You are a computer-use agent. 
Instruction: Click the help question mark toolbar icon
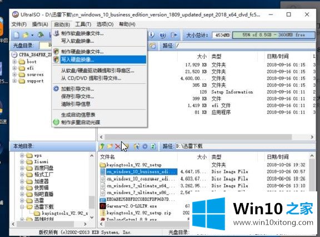click(162, 35)
